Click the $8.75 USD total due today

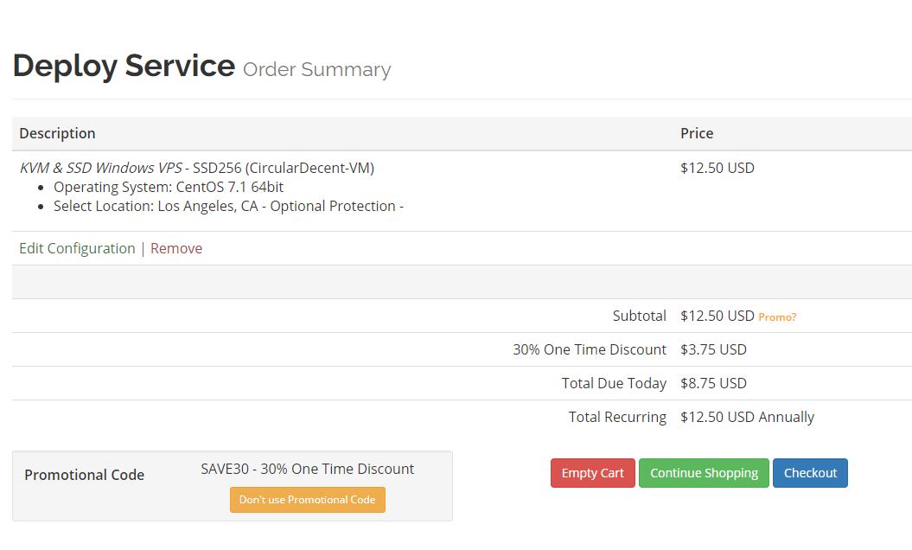point(713,383)
